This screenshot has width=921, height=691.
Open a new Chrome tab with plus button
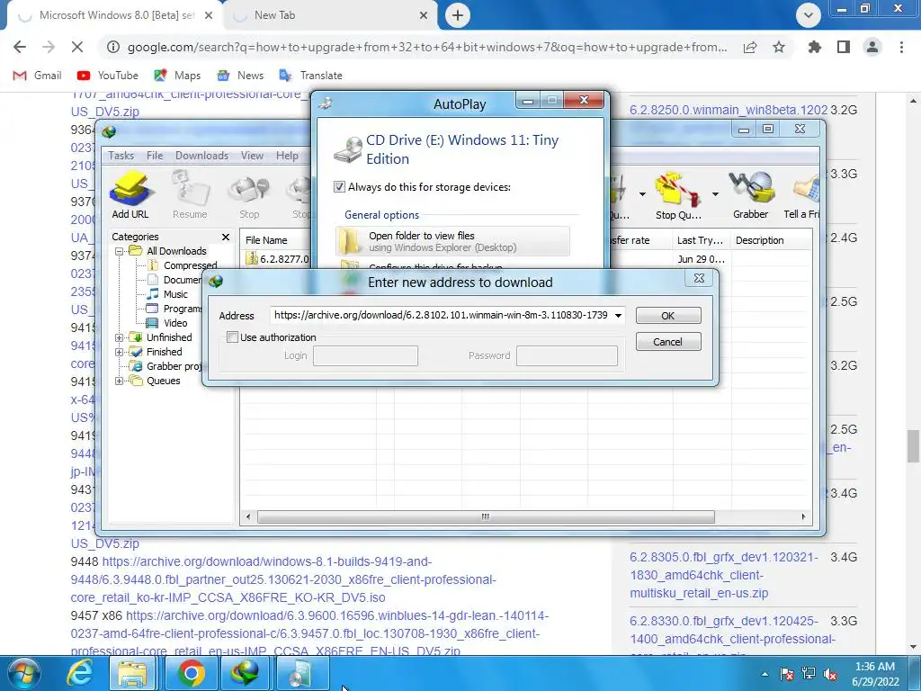(x=458, y=15)
